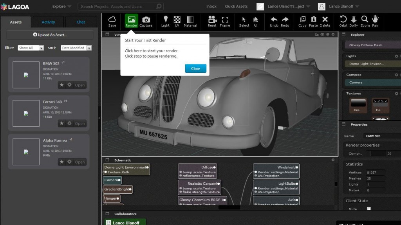Select Camera in the Explorer

[373, 82]
